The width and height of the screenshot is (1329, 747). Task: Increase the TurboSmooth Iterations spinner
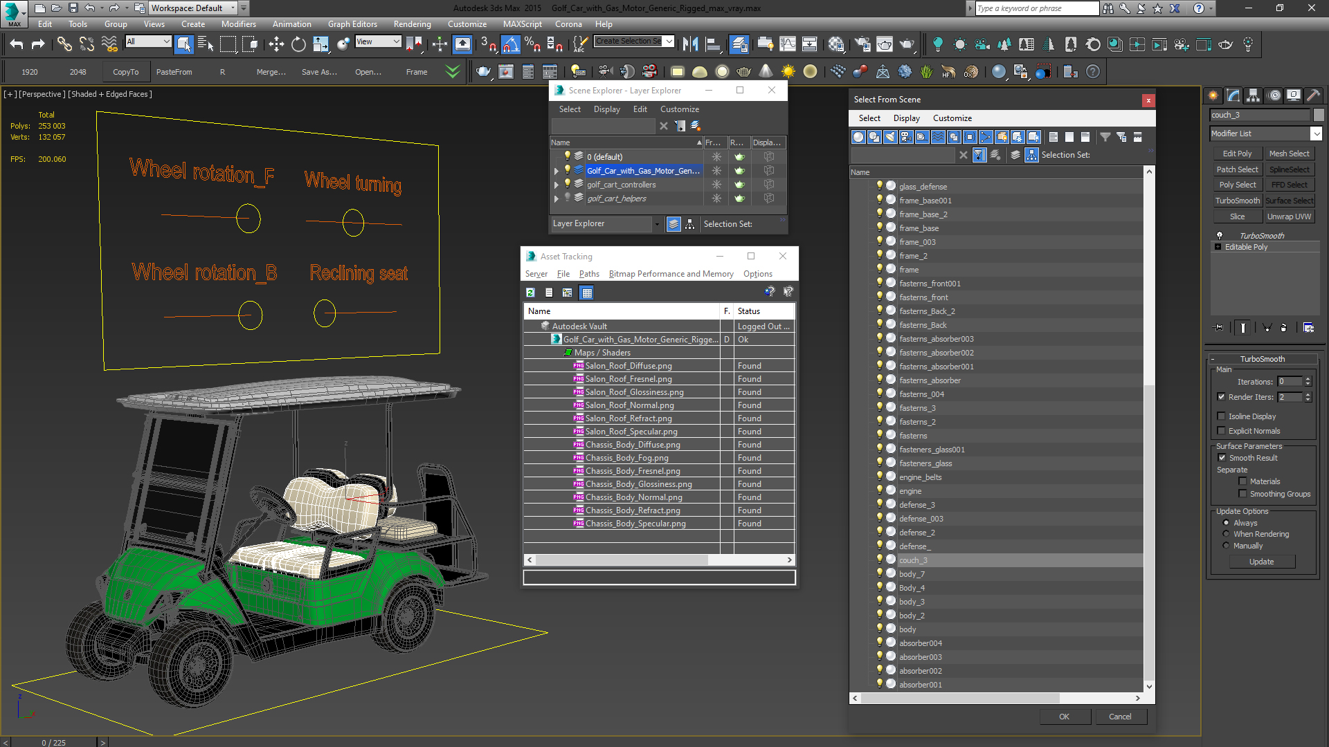point(1308,379)
